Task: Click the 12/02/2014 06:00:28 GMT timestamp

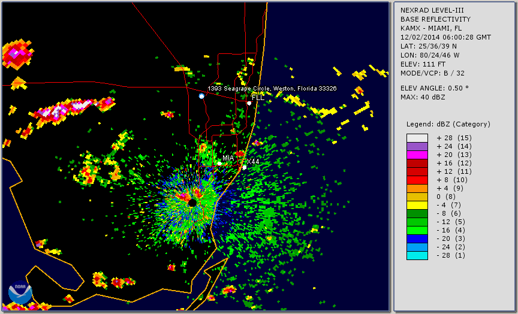Action: [x=445, y=37]
